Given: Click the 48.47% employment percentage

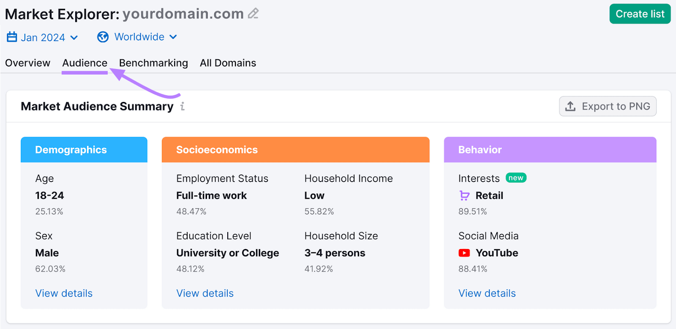Looking at the screenshot, I should coord(191,211).
